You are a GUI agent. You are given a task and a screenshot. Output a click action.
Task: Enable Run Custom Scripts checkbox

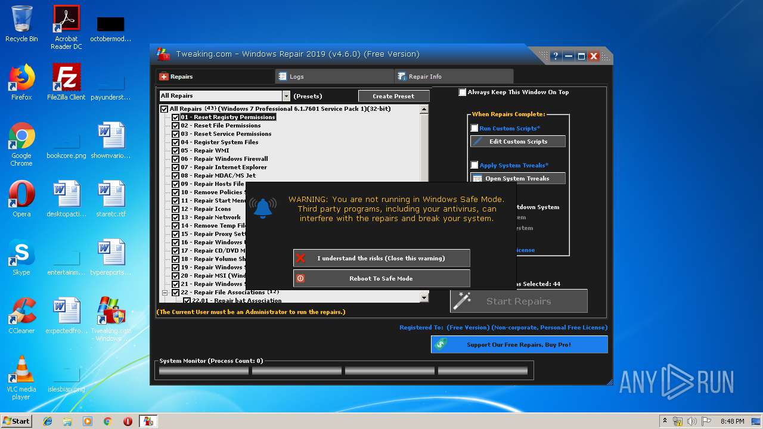(x=474, y=128)
